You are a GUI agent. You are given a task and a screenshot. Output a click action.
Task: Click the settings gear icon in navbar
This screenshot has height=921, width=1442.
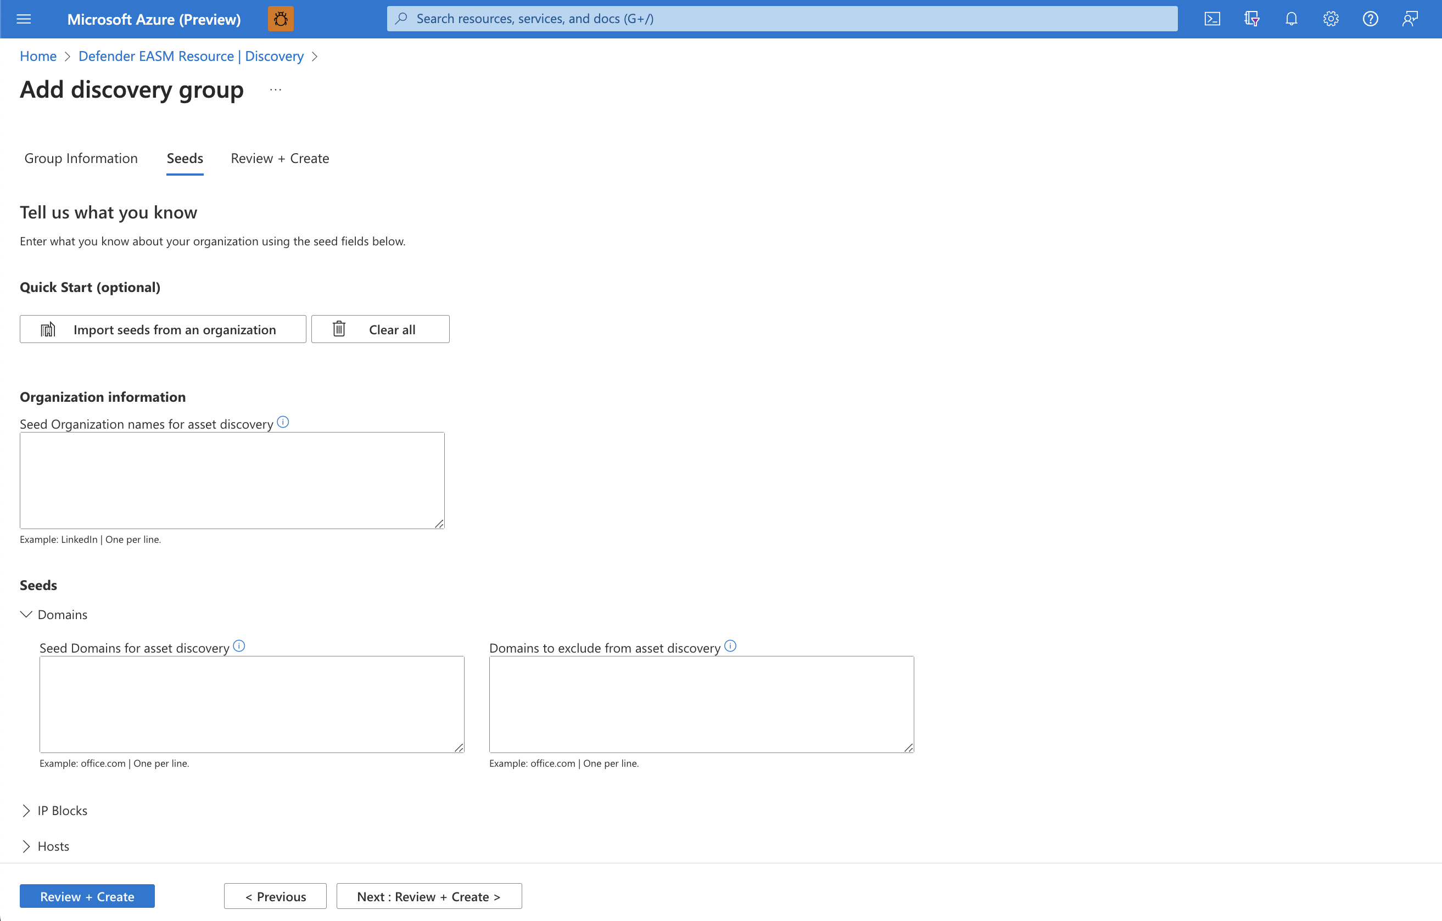[1332, 19]
